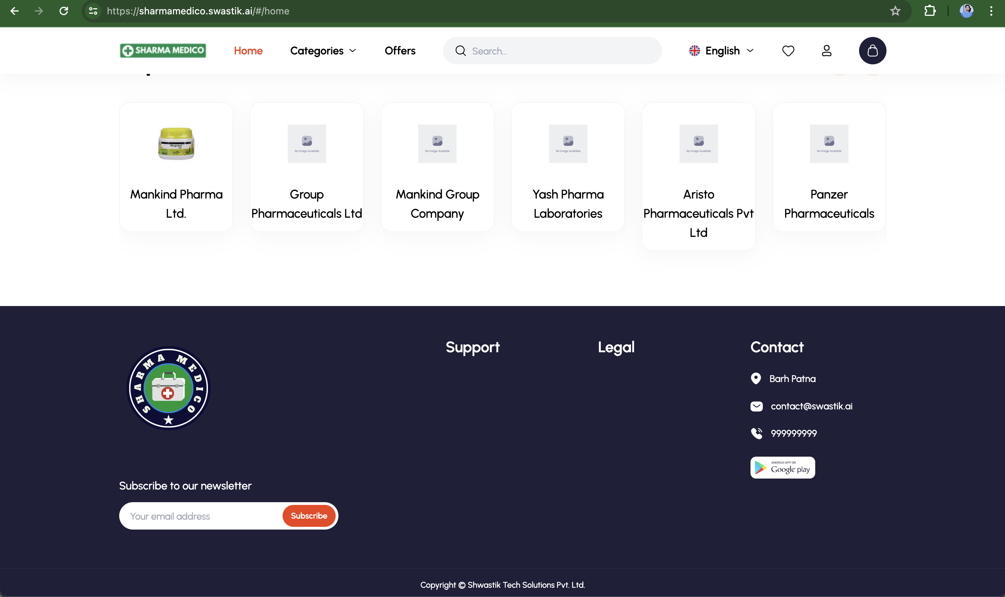Open Mankind Pharma Ltd. brand card

[176, 167]
